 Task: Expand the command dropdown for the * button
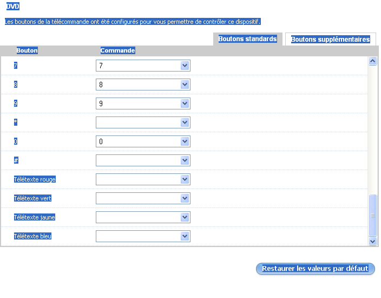tap(185, 122)
